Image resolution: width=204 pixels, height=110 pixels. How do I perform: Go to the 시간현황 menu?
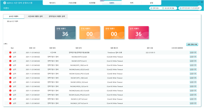(92, 3)
